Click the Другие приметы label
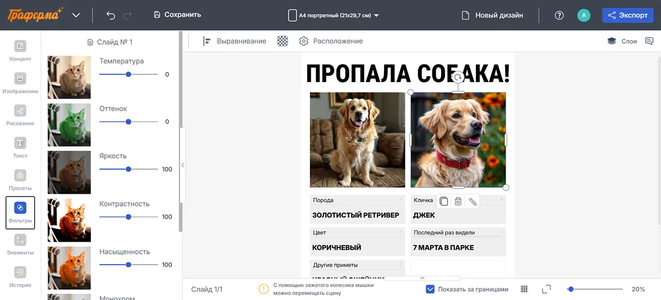The width and height of the screenshot is (661, 300). point(335,265)
